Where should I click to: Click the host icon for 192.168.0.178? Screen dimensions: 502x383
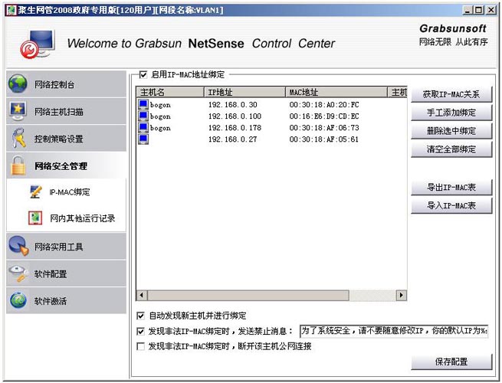point(143,128)
